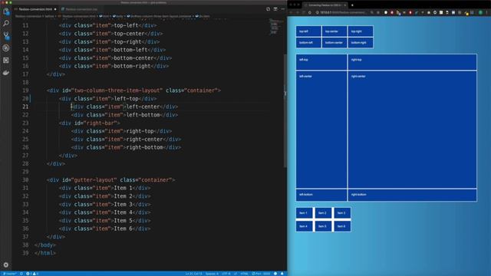This screenshot has height=276, width=491.
Task: Open the errors and warnings counter
Action: [x=32, y=274]
